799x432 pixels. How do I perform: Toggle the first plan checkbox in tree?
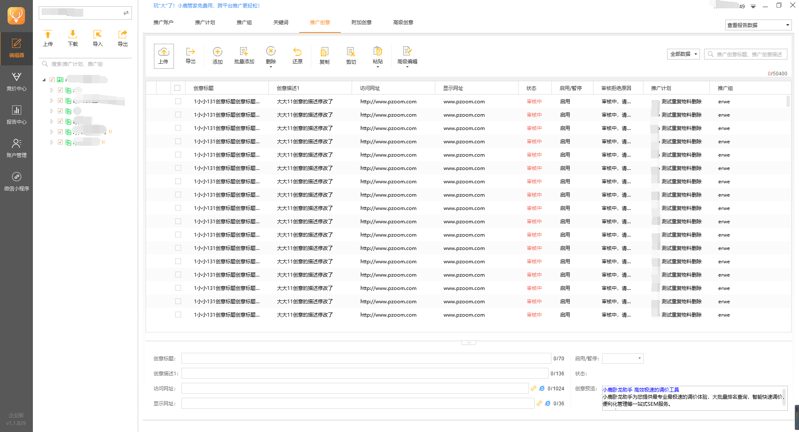[60, 90]
